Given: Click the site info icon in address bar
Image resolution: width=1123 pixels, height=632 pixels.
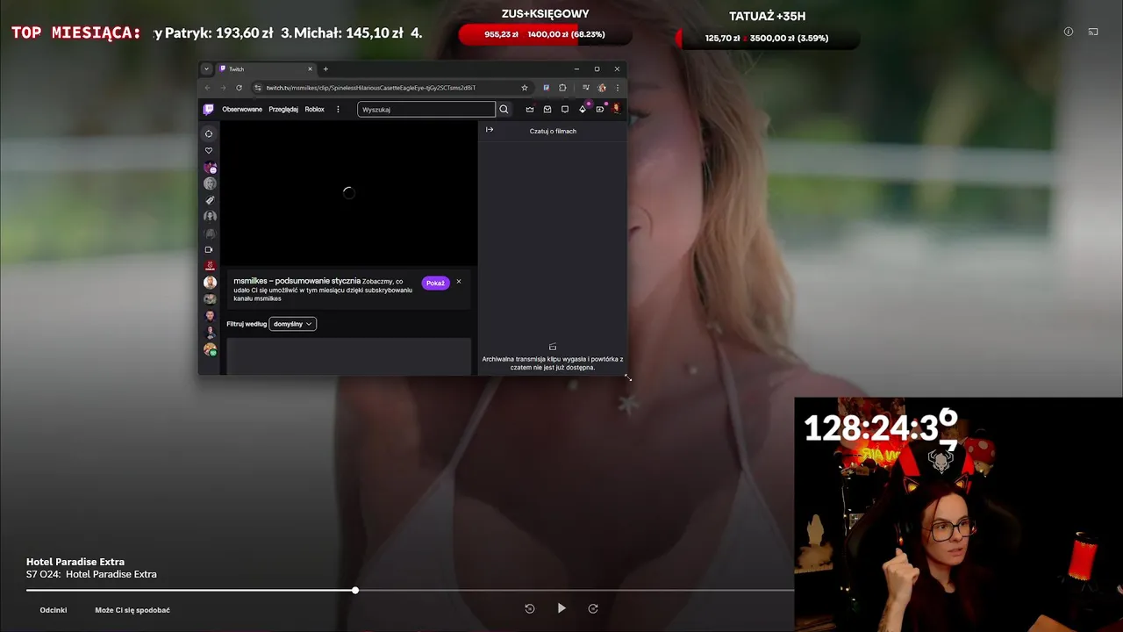Looking at the screenshot, I should pyautogui.click(x=258, y=88).
